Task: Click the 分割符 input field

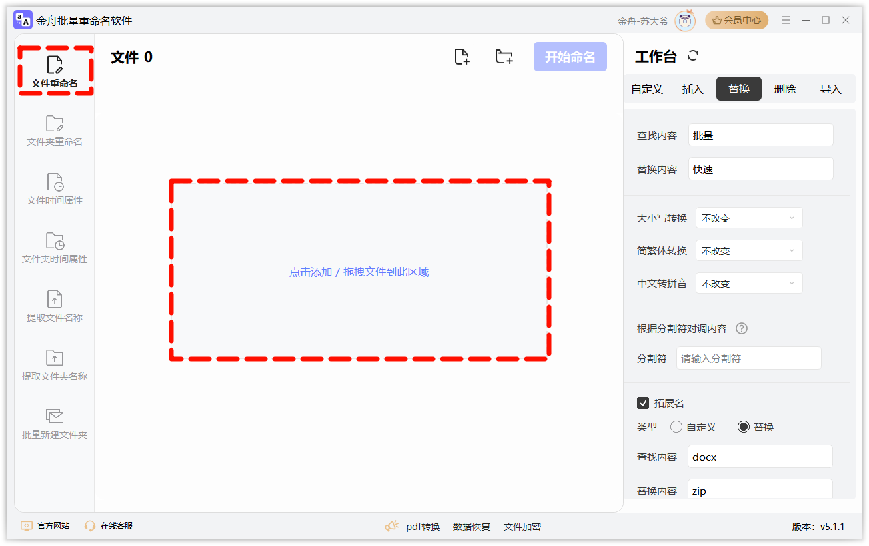Action: click(x=749, y=358)
